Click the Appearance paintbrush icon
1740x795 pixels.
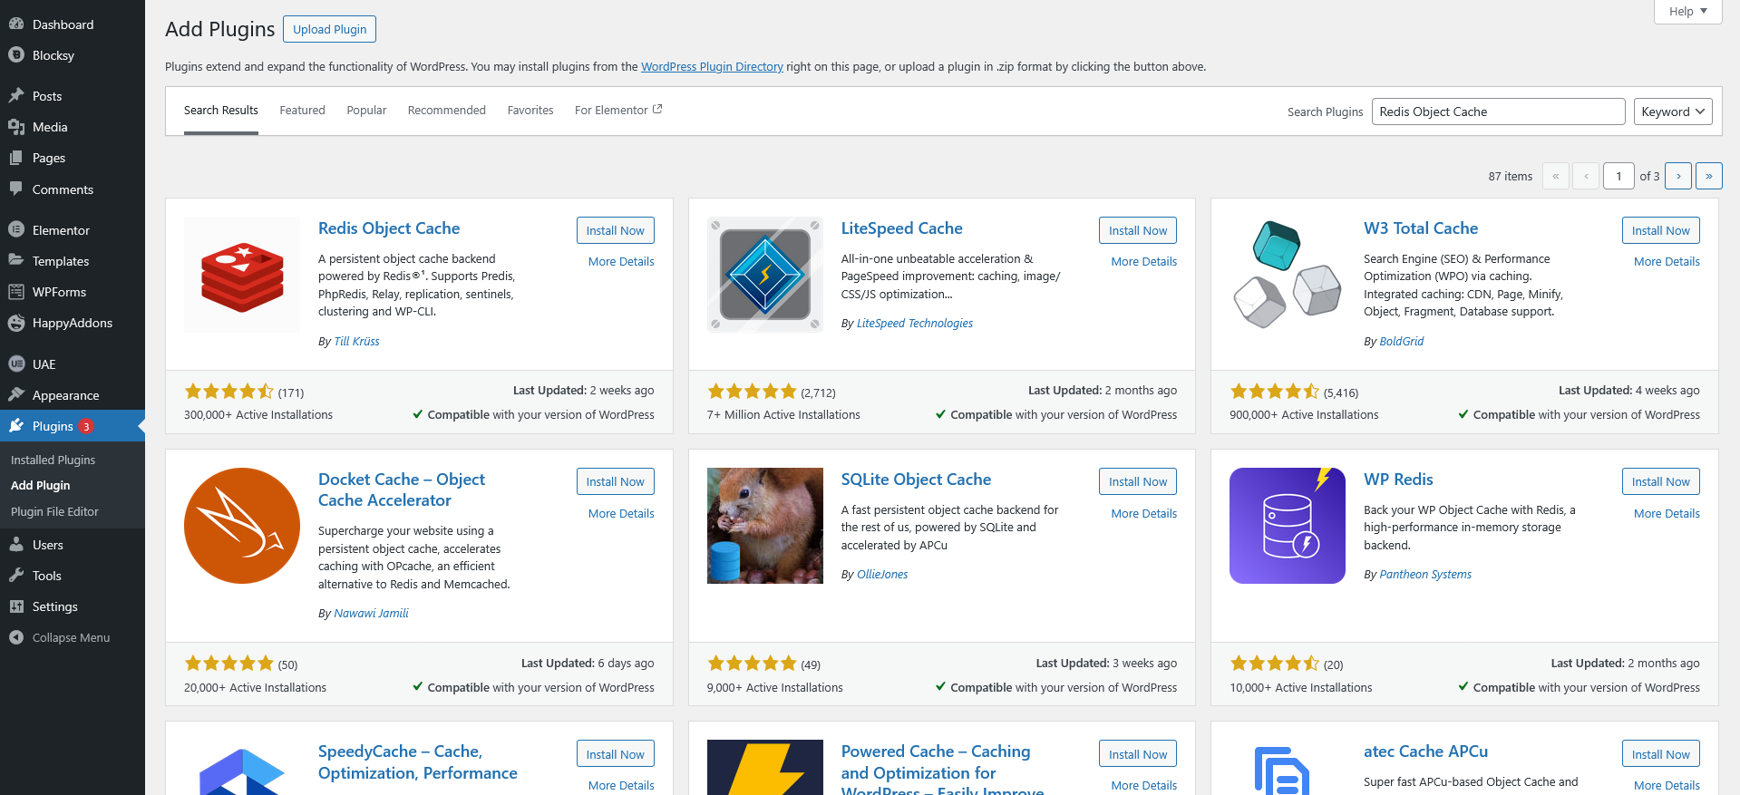click(16, 395)
